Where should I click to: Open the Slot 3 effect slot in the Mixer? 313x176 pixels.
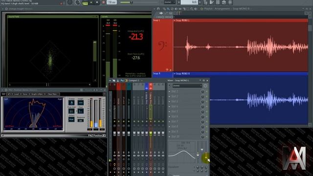(185, 101)
